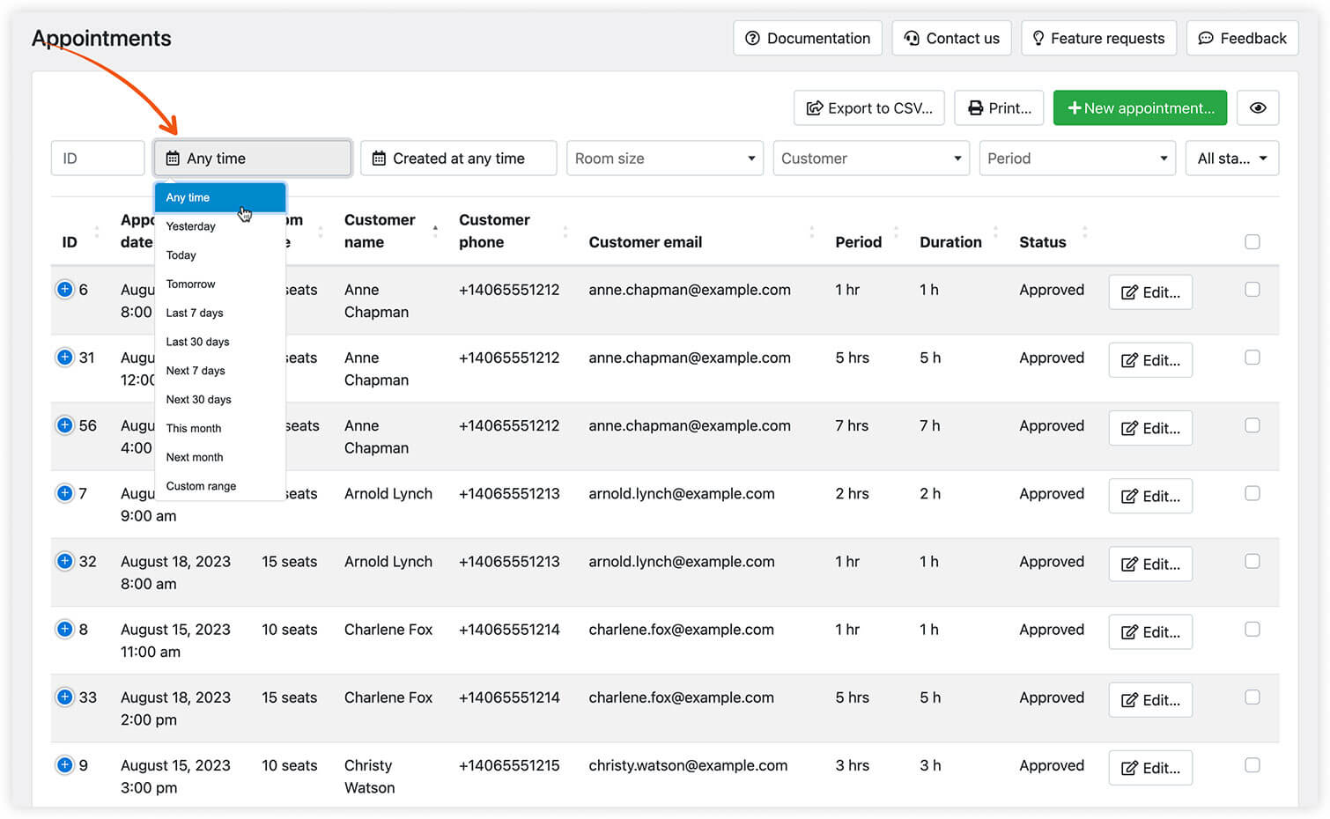1330x819 pixels.
Task: Focus the ID filter input field
Action: tap(98, 159)
